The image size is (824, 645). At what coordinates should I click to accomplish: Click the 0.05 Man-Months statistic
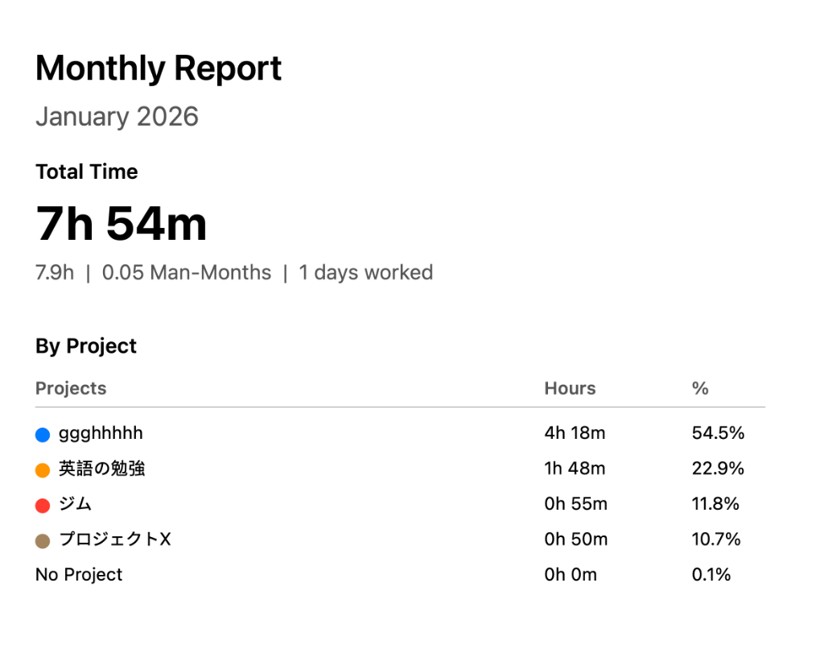pyautogui.click(x=187, y=272)
